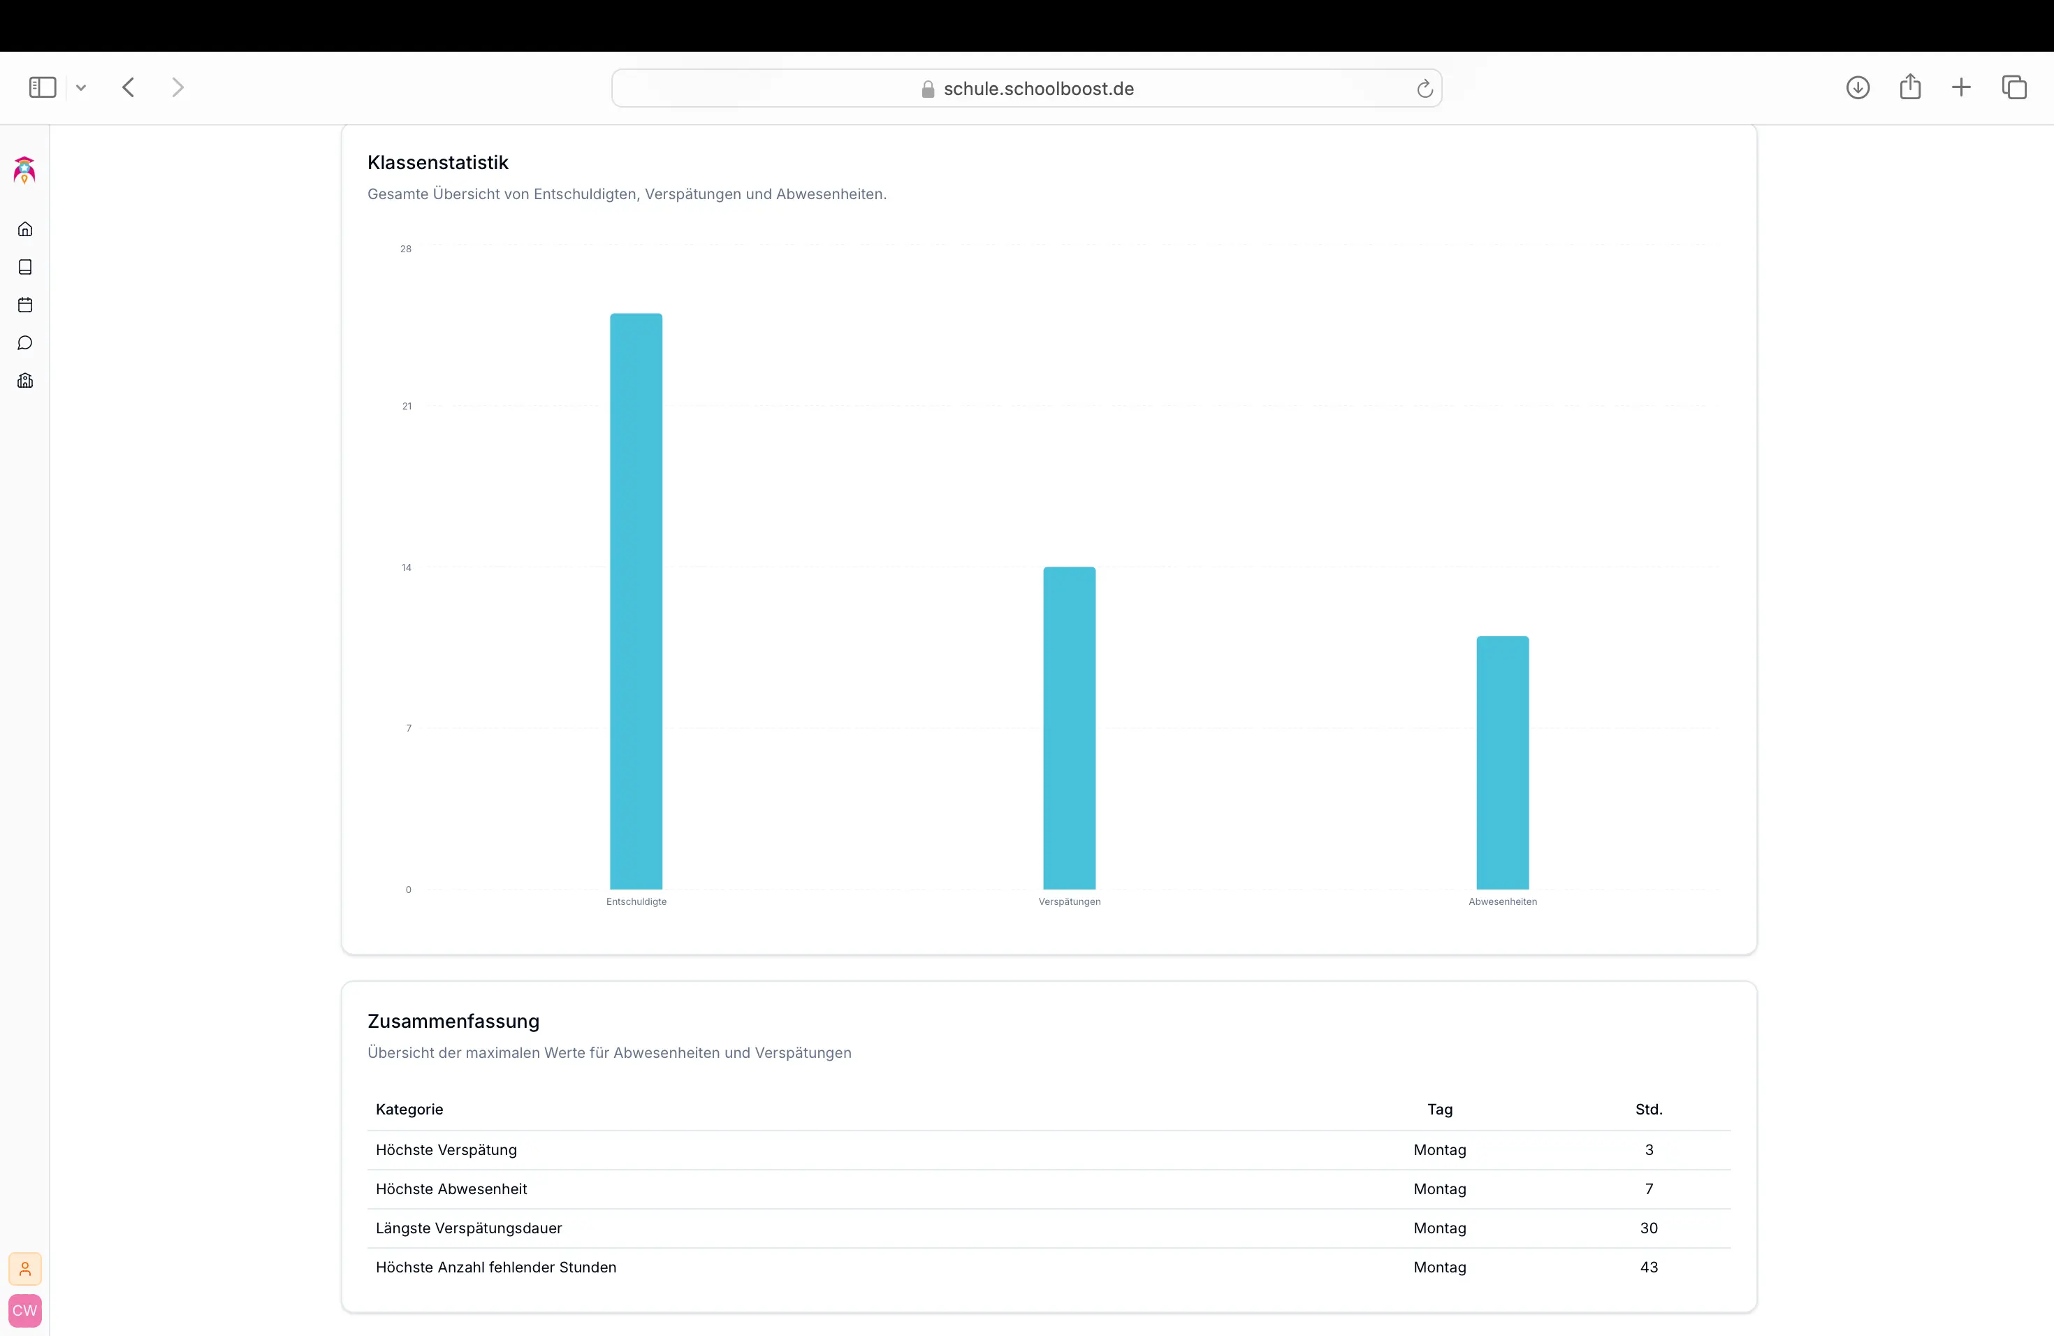Click the pink CW avatar
The image size is (2054, 1336).
pyautogui.click(x=25, y=1310)
